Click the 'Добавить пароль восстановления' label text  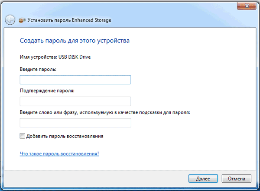point(65,136)
